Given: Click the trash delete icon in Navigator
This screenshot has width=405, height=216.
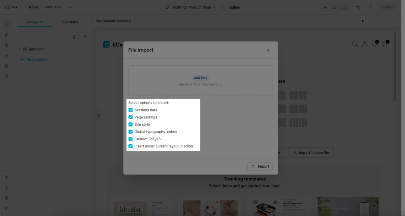Looking at the screenshot, I should (74, 37).
